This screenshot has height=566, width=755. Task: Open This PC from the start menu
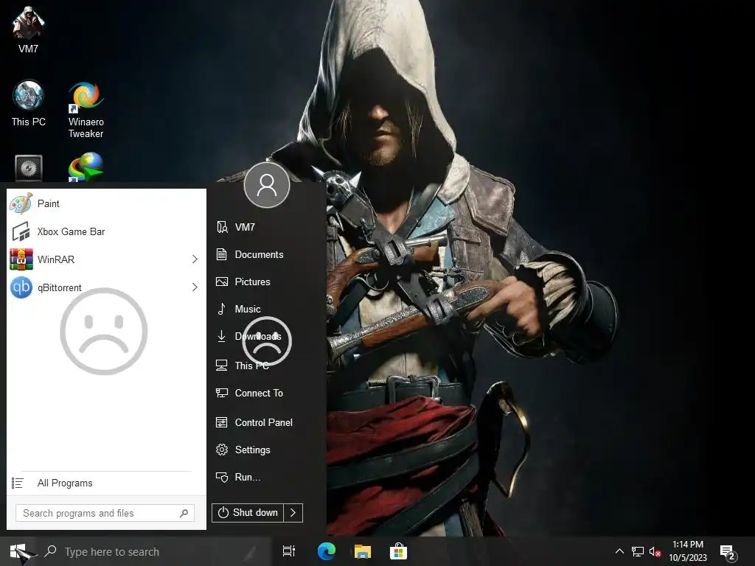(x=267, y=366)
